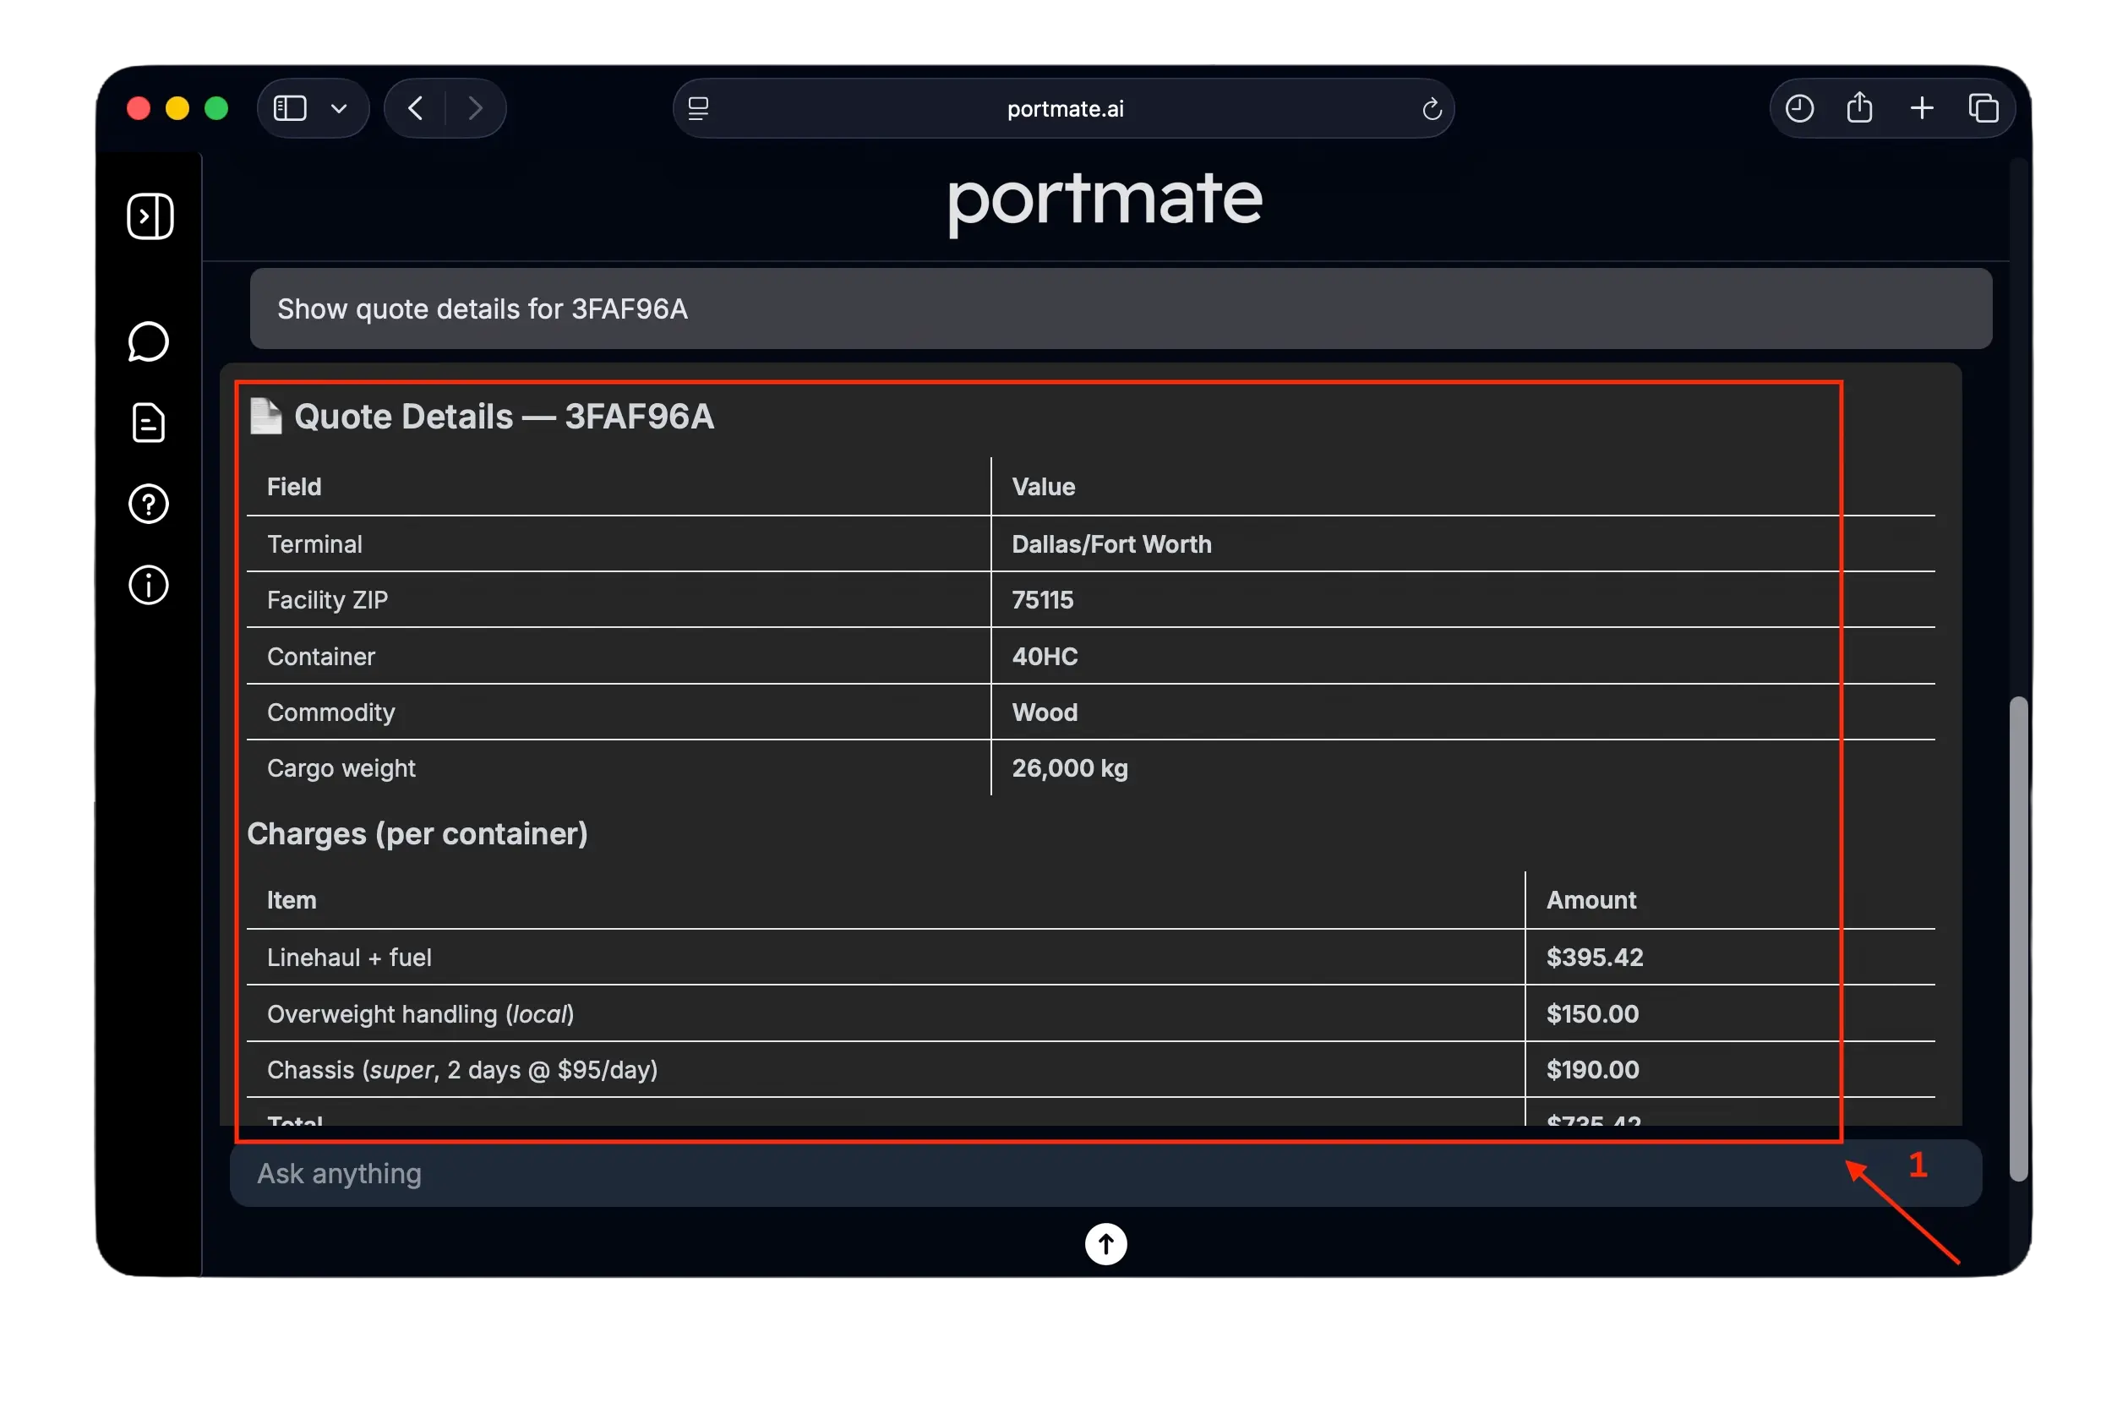Select the Linehaul + fuel amount $395.42
This screenshot has height=1403, width=2128.
point(1594,957)
